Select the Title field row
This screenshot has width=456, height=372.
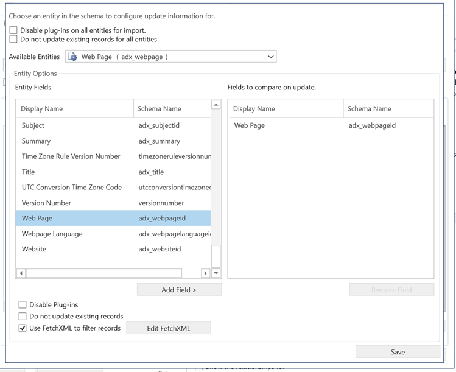tap(29, 172)
